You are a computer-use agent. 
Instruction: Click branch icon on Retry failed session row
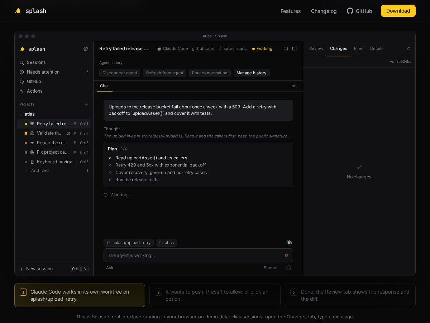tap(75, 124)
